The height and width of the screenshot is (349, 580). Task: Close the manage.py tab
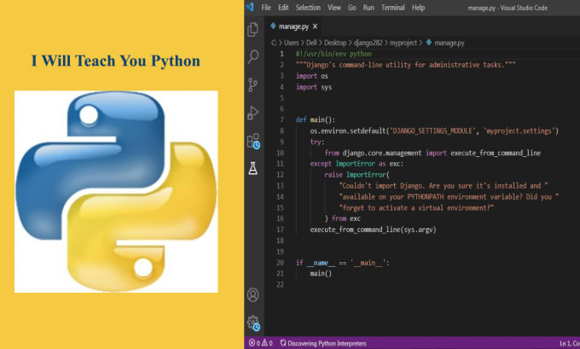coord(315,26)
